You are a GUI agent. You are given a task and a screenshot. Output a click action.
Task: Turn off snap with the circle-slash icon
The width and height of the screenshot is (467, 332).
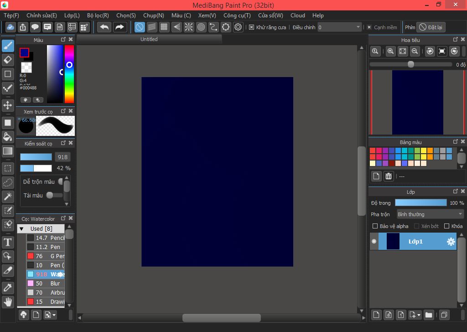(140, 27)
